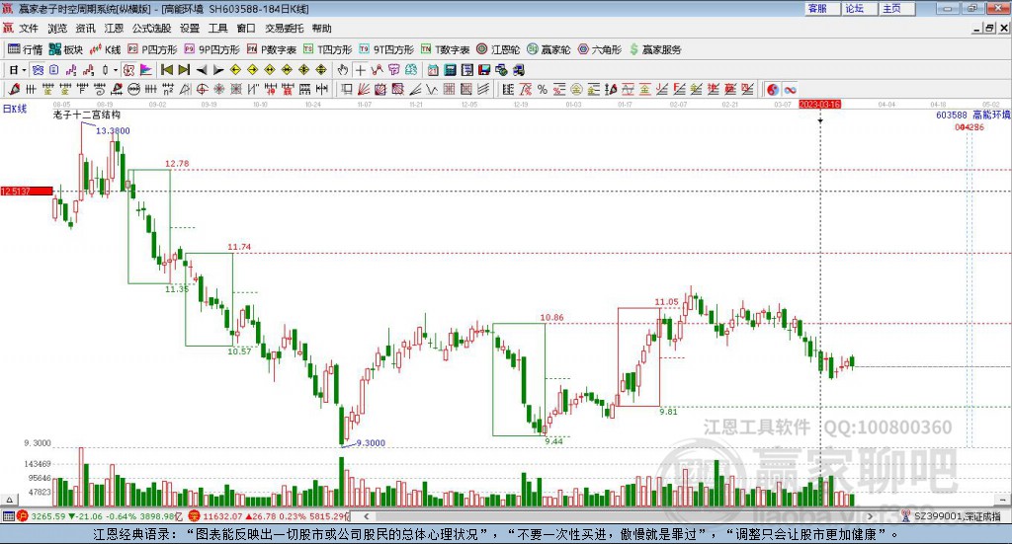Launch the 赢家轮 wheel tool

click(x=548, y=49)
